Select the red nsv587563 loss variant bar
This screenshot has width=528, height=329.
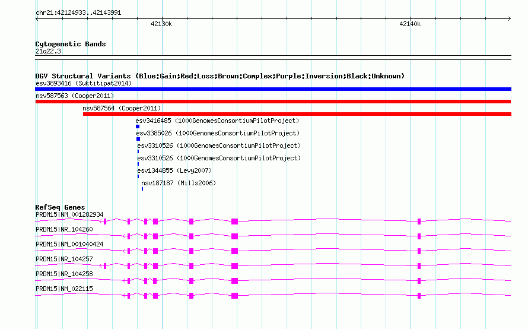(273, 102)
